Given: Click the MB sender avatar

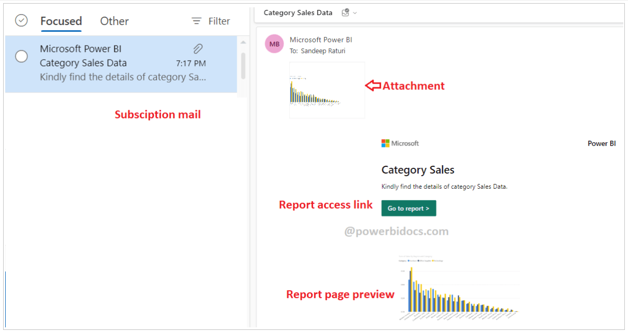Looking at the screenshot, I should pos(274,44).
